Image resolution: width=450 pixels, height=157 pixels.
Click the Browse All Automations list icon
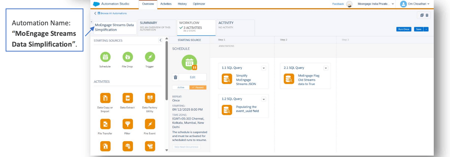tap(99, 13)
